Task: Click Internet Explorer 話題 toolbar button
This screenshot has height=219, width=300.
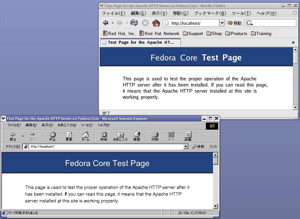Action: point(188,137)
